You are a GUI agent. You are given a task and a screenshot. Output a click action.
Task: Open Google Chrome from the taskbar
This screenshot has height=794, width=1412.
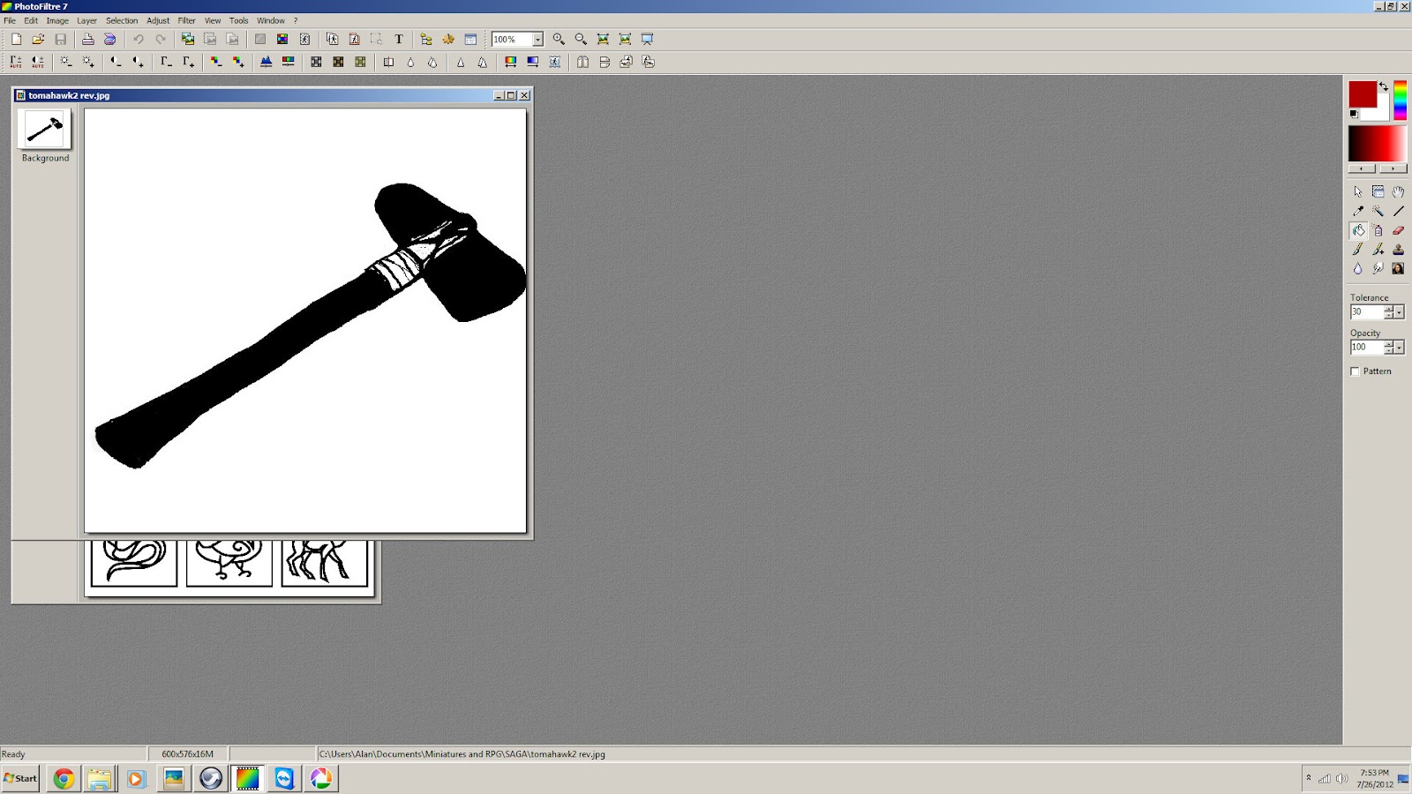(64, 778)
